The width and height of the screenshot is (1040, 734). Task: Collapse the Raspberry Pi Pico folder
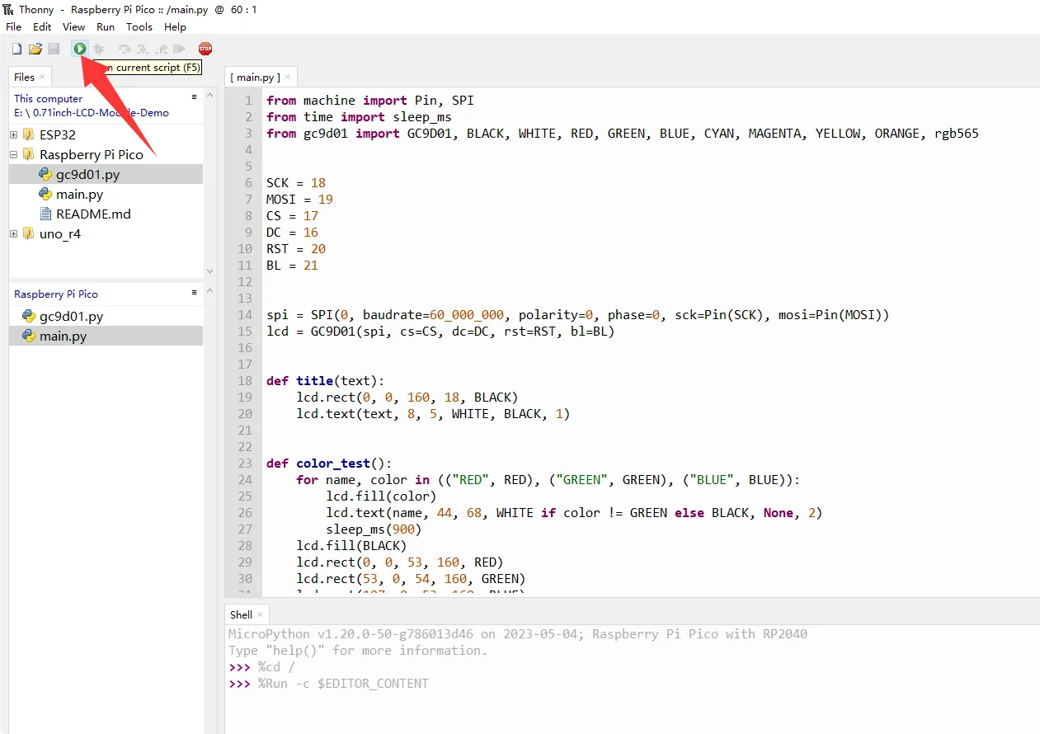[14, 154]
